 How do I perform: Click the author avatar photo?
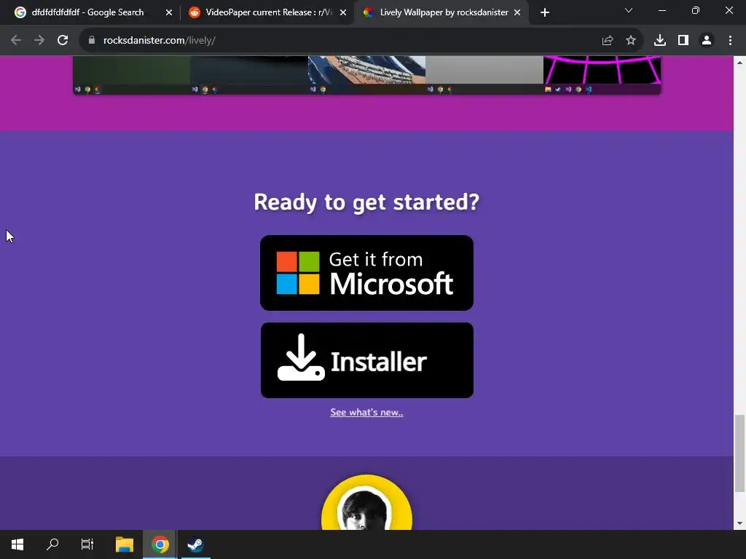click(366, 502)
